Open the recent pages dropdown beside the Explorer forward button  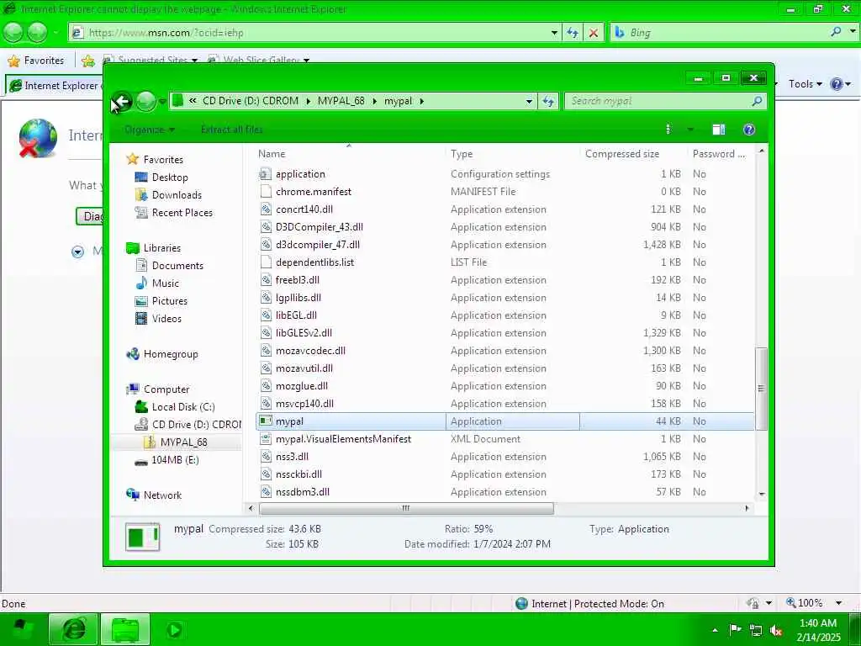point(162,101)
